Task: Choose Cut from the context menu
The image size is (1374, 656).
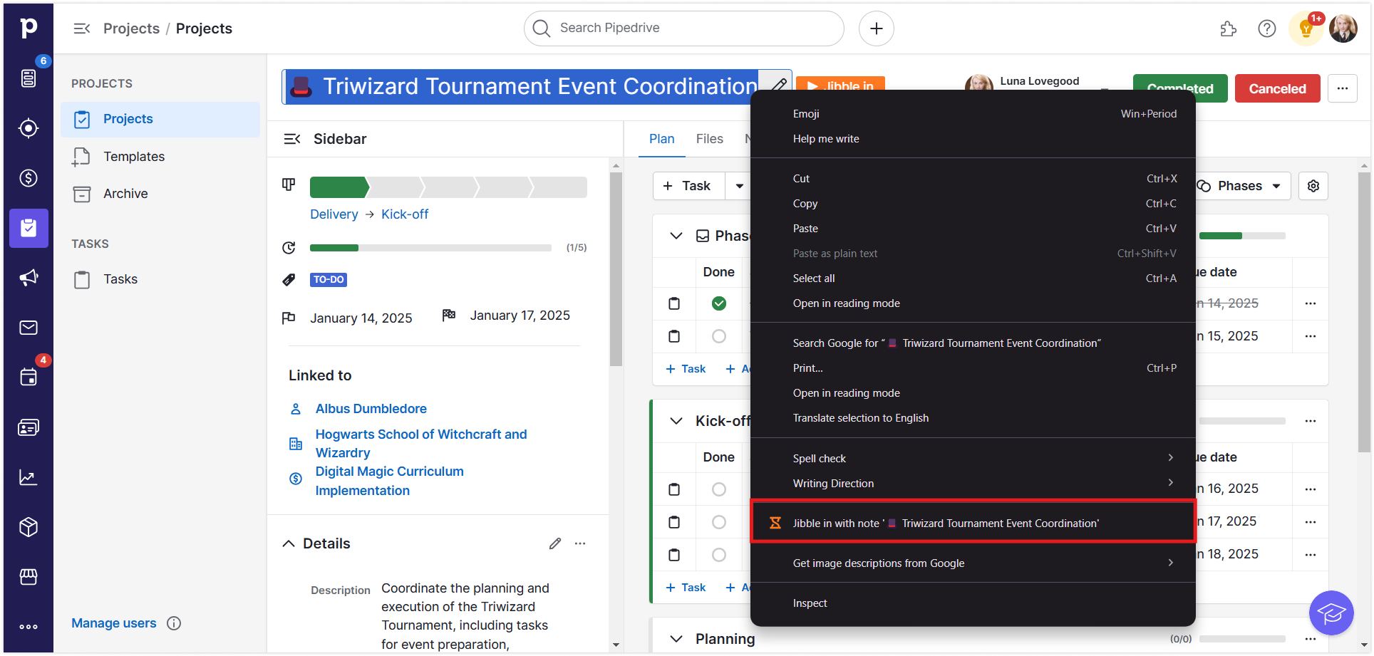Action: (973, 178)
